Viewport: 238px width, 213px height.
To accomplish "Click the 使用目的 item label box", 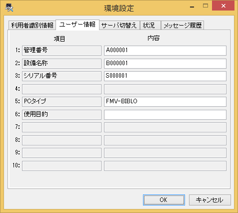I will click(x=61, y=115).
